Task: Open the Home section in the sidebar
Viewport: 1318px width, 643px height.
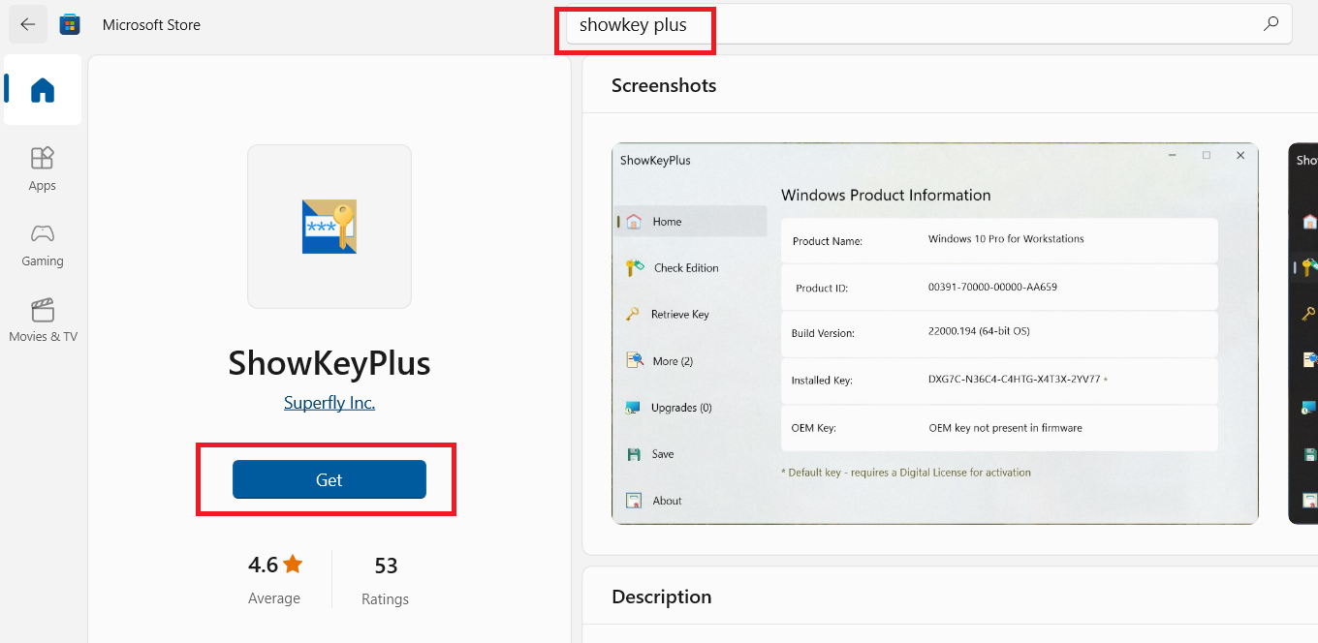Action: 43,90
